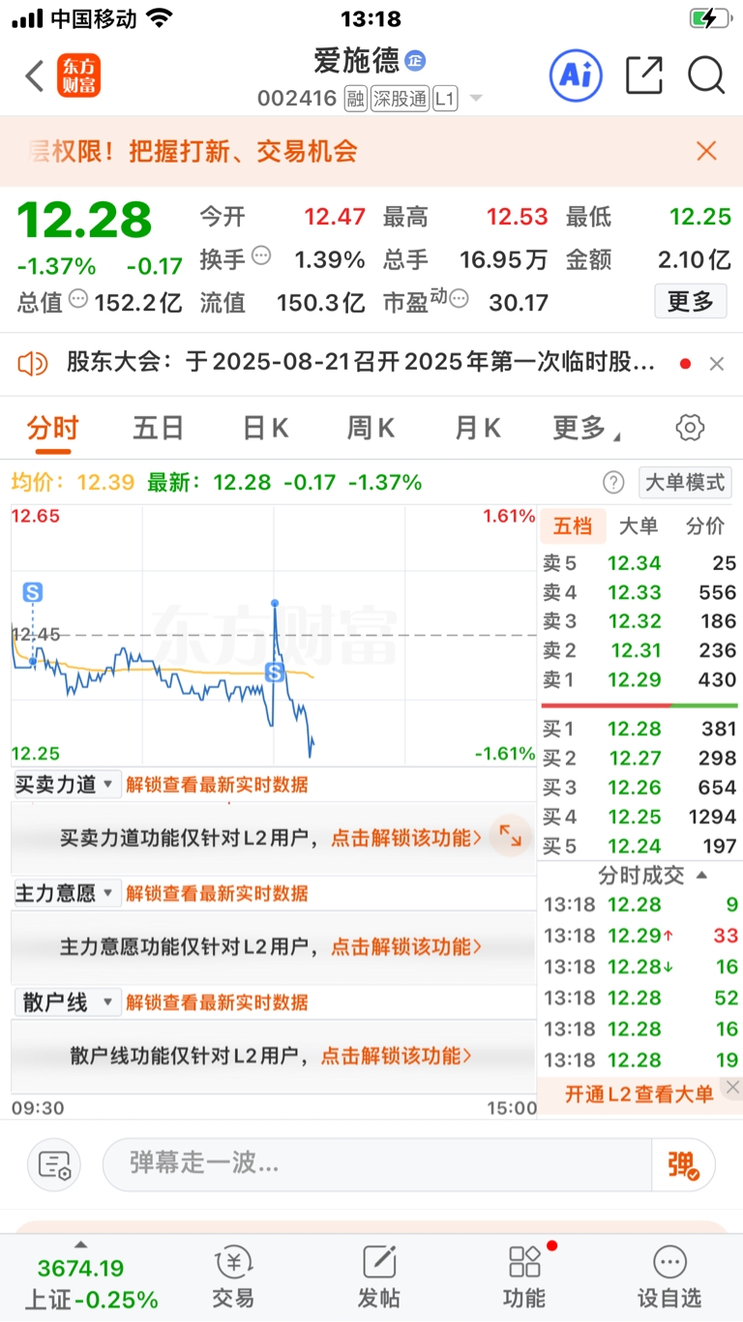The width and height of the screenshot is (743, 1322).
Task: Open the 主力意愿 indicator dropdown
Action: (x=67, y=893)
